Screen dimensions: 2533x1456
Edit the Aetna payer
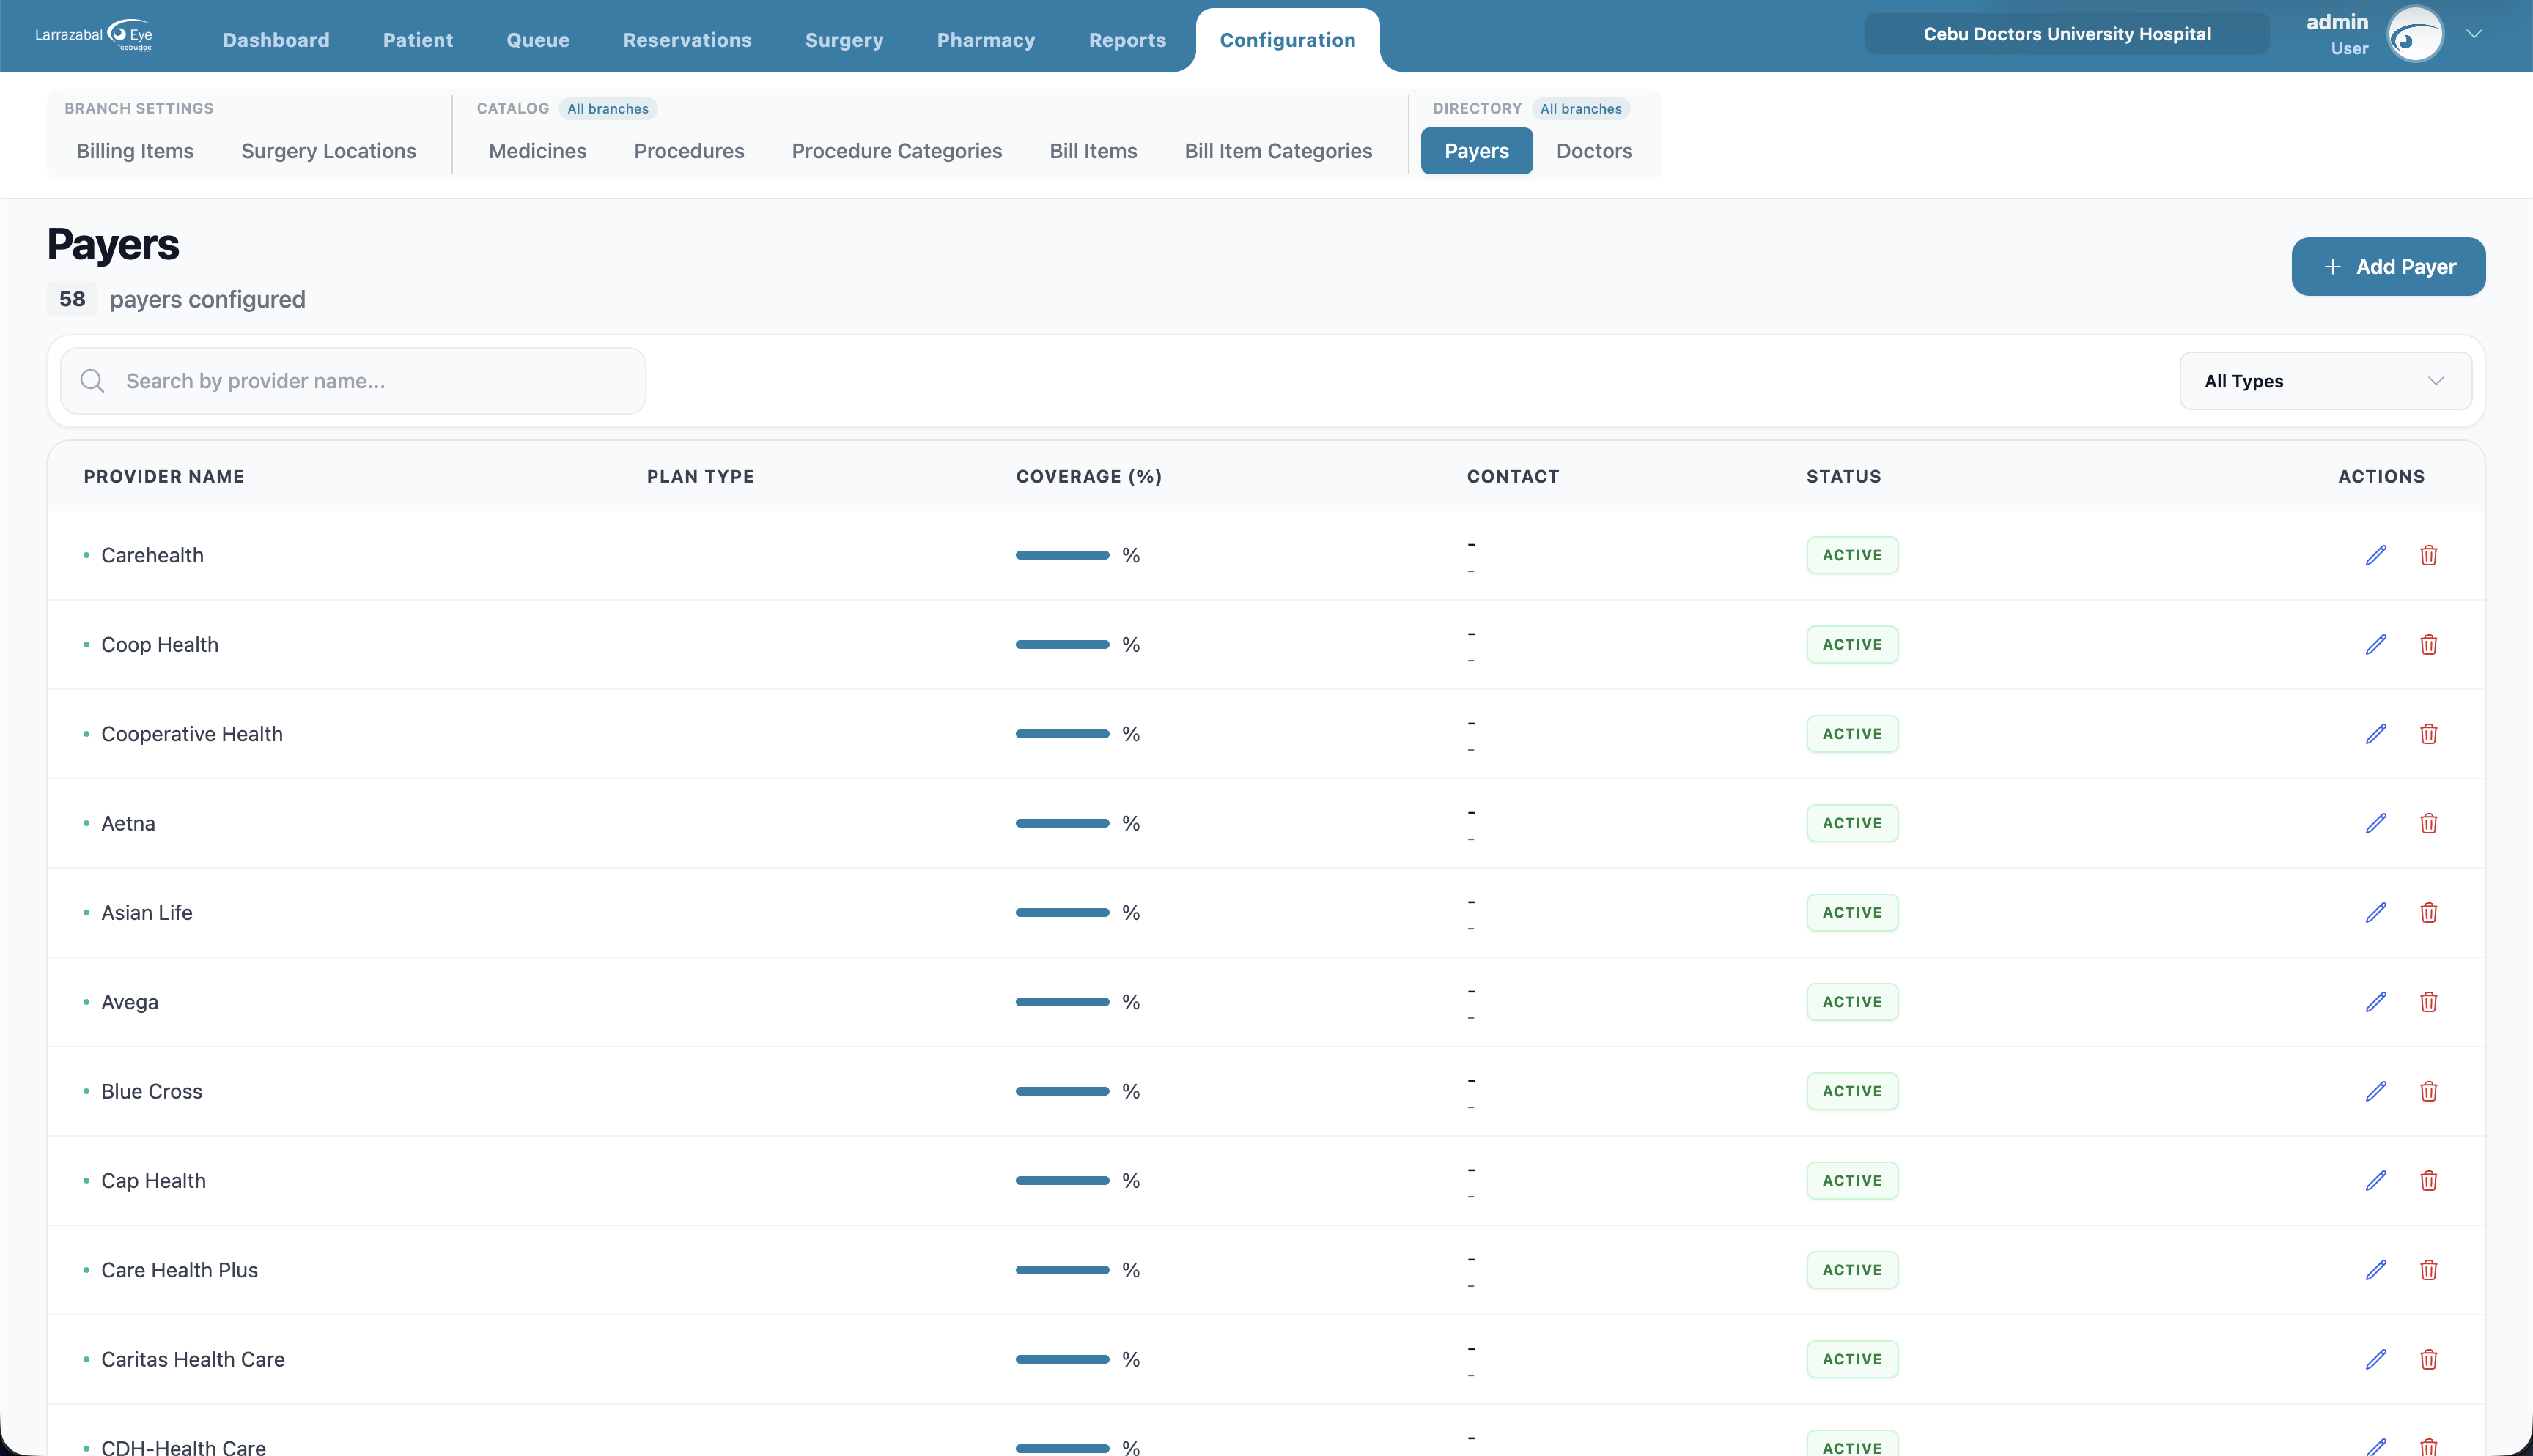coord(2376,823)
